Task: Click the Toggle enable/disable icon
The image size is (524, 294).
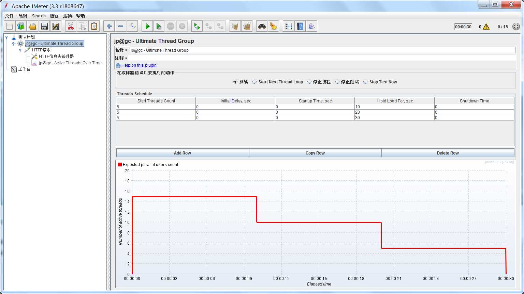Action: coord(132,26)
